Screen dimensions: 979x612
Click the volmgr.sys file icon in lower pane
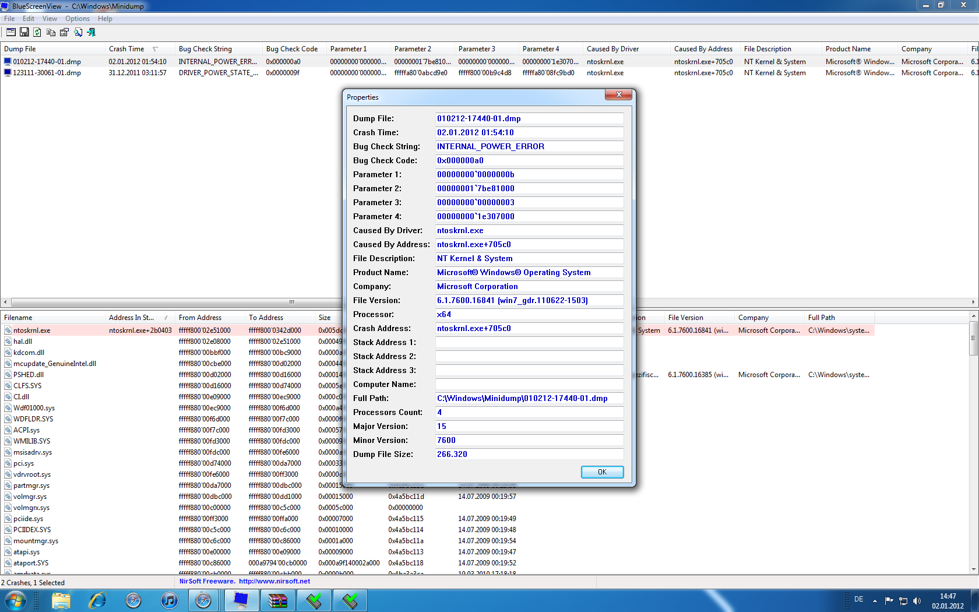click(x=8, y=497)
